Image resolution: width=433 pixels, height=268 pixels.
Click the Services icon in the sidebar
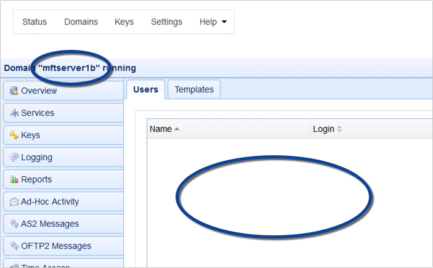(x=14, y=113)
